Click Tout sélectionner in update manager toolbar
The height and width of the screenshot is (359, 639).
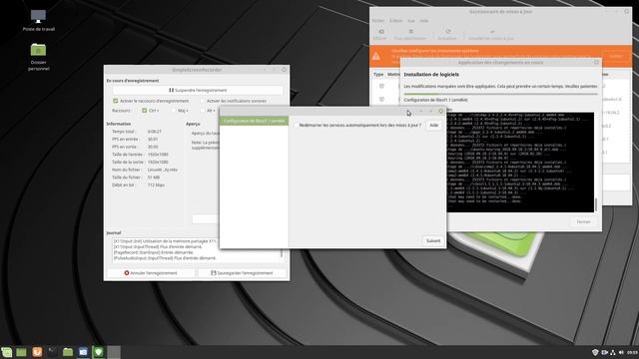point(410,34)
